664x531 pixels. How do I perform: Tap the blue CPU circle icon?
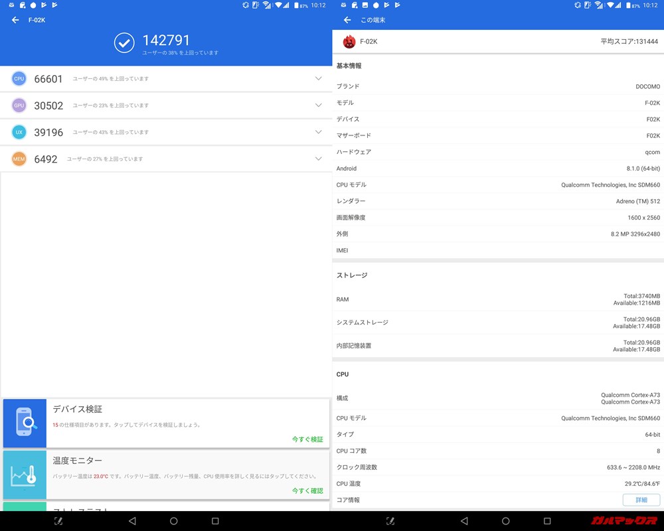click(x=18, y=78)
